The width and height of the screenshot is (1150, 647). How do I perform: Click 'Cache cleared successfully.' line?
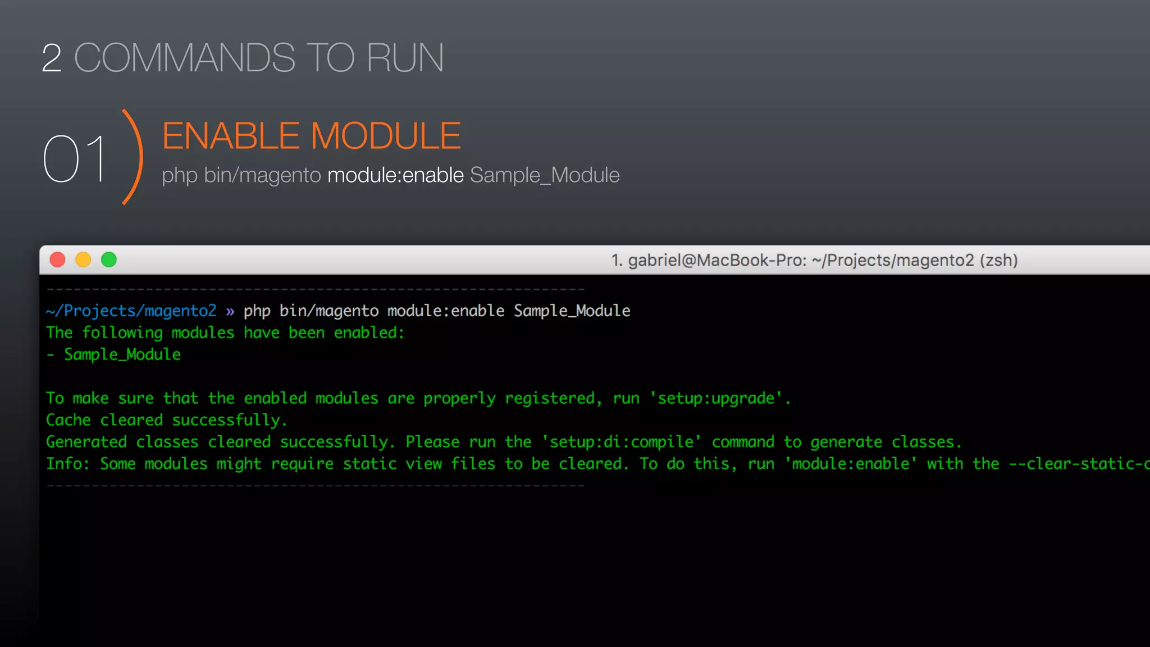coord(167,420)
